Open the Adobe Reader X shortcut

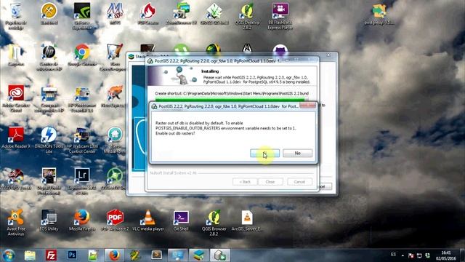point(16,138)
